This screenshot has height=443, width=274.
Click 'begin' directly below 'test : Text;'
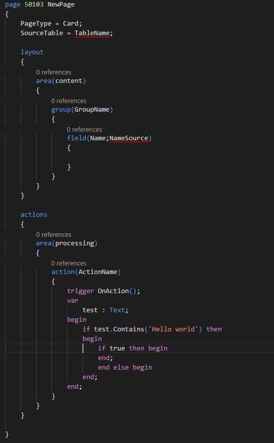coord(76,320)
